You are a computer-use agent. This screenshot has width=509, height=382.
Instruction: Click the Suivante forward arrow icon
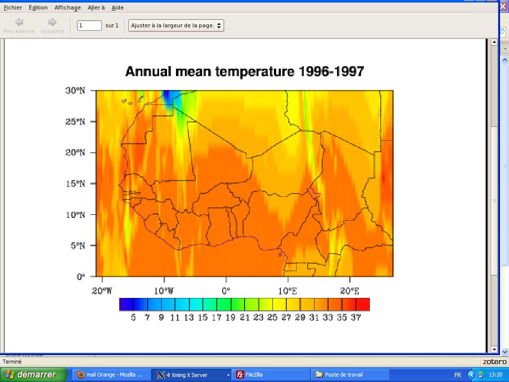(x=52, y=22)
